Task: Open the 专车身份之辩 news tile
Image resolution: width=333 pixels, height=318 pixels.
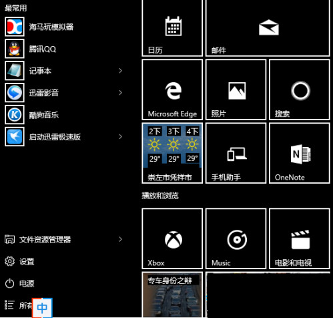Action: 172,295
